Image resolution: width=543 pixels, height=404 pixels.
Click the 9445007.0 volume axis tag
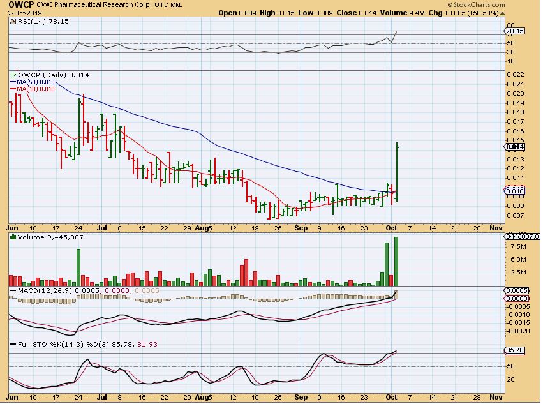point(522,237)
